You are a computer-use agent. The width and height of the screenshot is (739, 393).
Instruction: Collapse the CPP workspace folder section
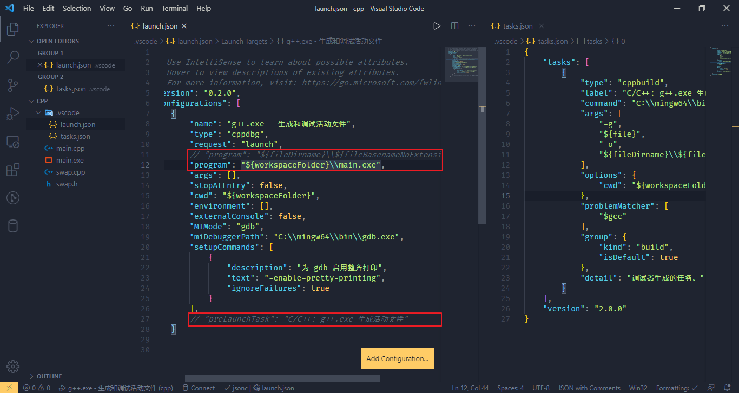click(x=42, y=101)
